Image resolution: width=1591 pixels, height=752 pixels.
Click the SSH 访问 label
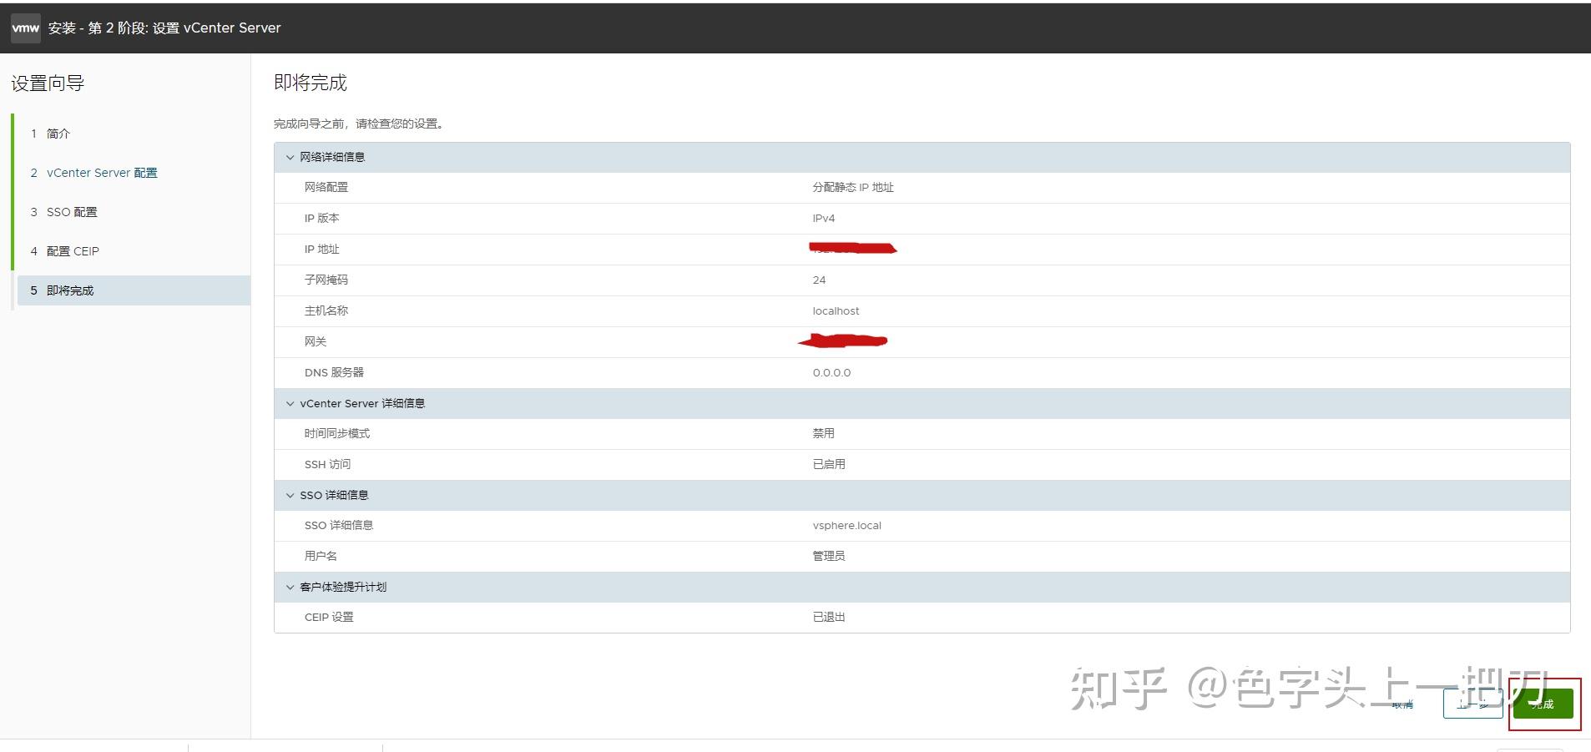click(327, 465)
